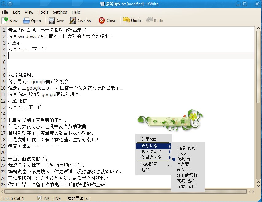Expand the 软键盘切换 submenu

coord(154,157)
